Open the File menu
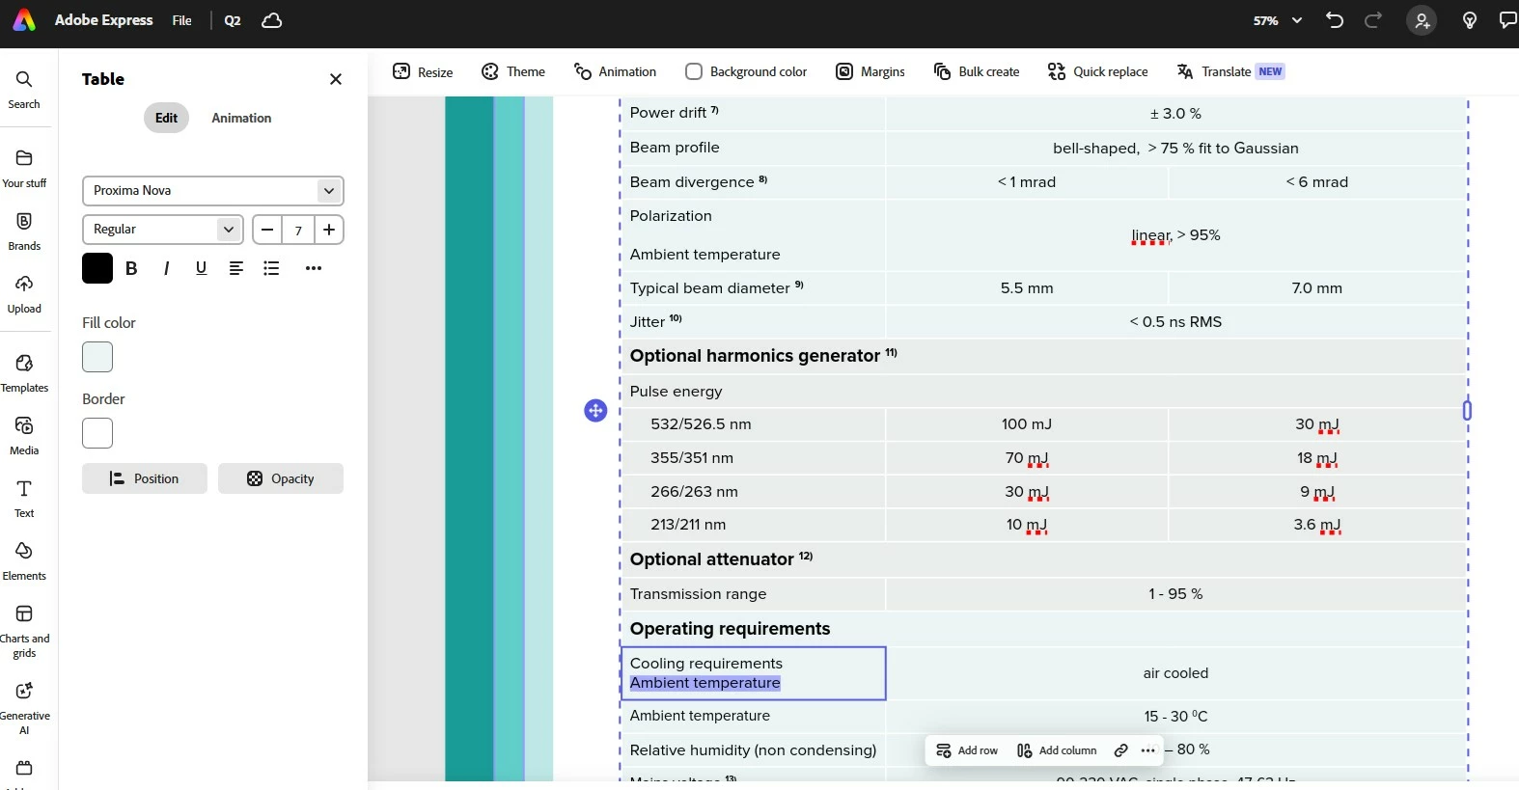Screen dimensions: 1519x790 tap(181, 20)
